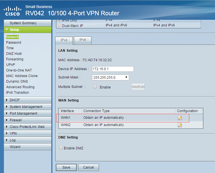Switch to the IPv6 tab
215x173 pixels.
(x=83, y=40)
